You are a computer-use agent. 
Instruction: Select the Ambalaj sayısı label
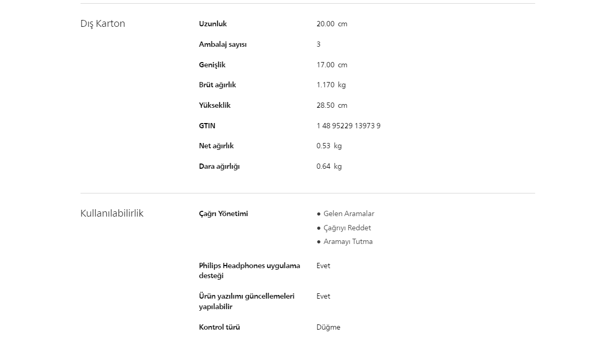click(223, 44)
